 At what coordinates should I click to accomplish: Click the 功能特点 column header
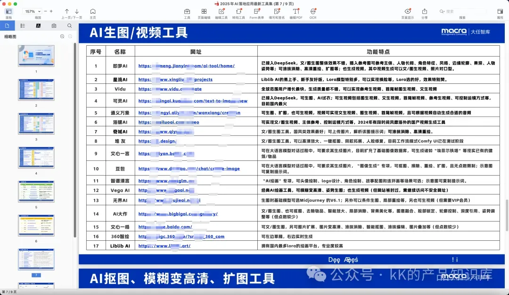pos(378,52)
